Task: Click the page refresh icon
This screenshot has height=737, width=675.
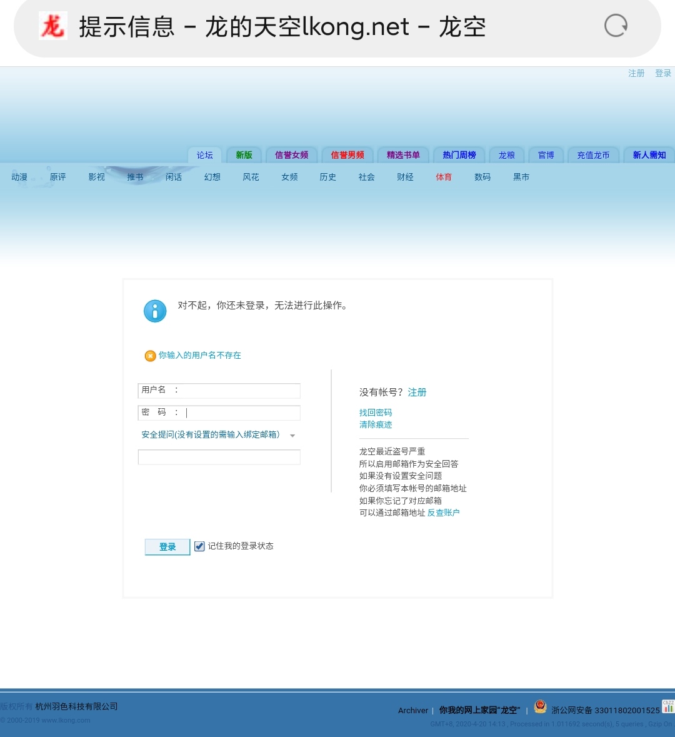Action: pos(615,25)
